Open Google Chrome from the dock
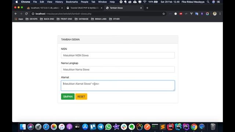The height and width of the screenshot is (132, 235). [194, 127]
